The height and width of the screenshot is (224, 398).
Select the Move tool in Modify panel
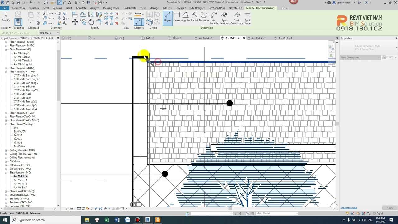75,21
